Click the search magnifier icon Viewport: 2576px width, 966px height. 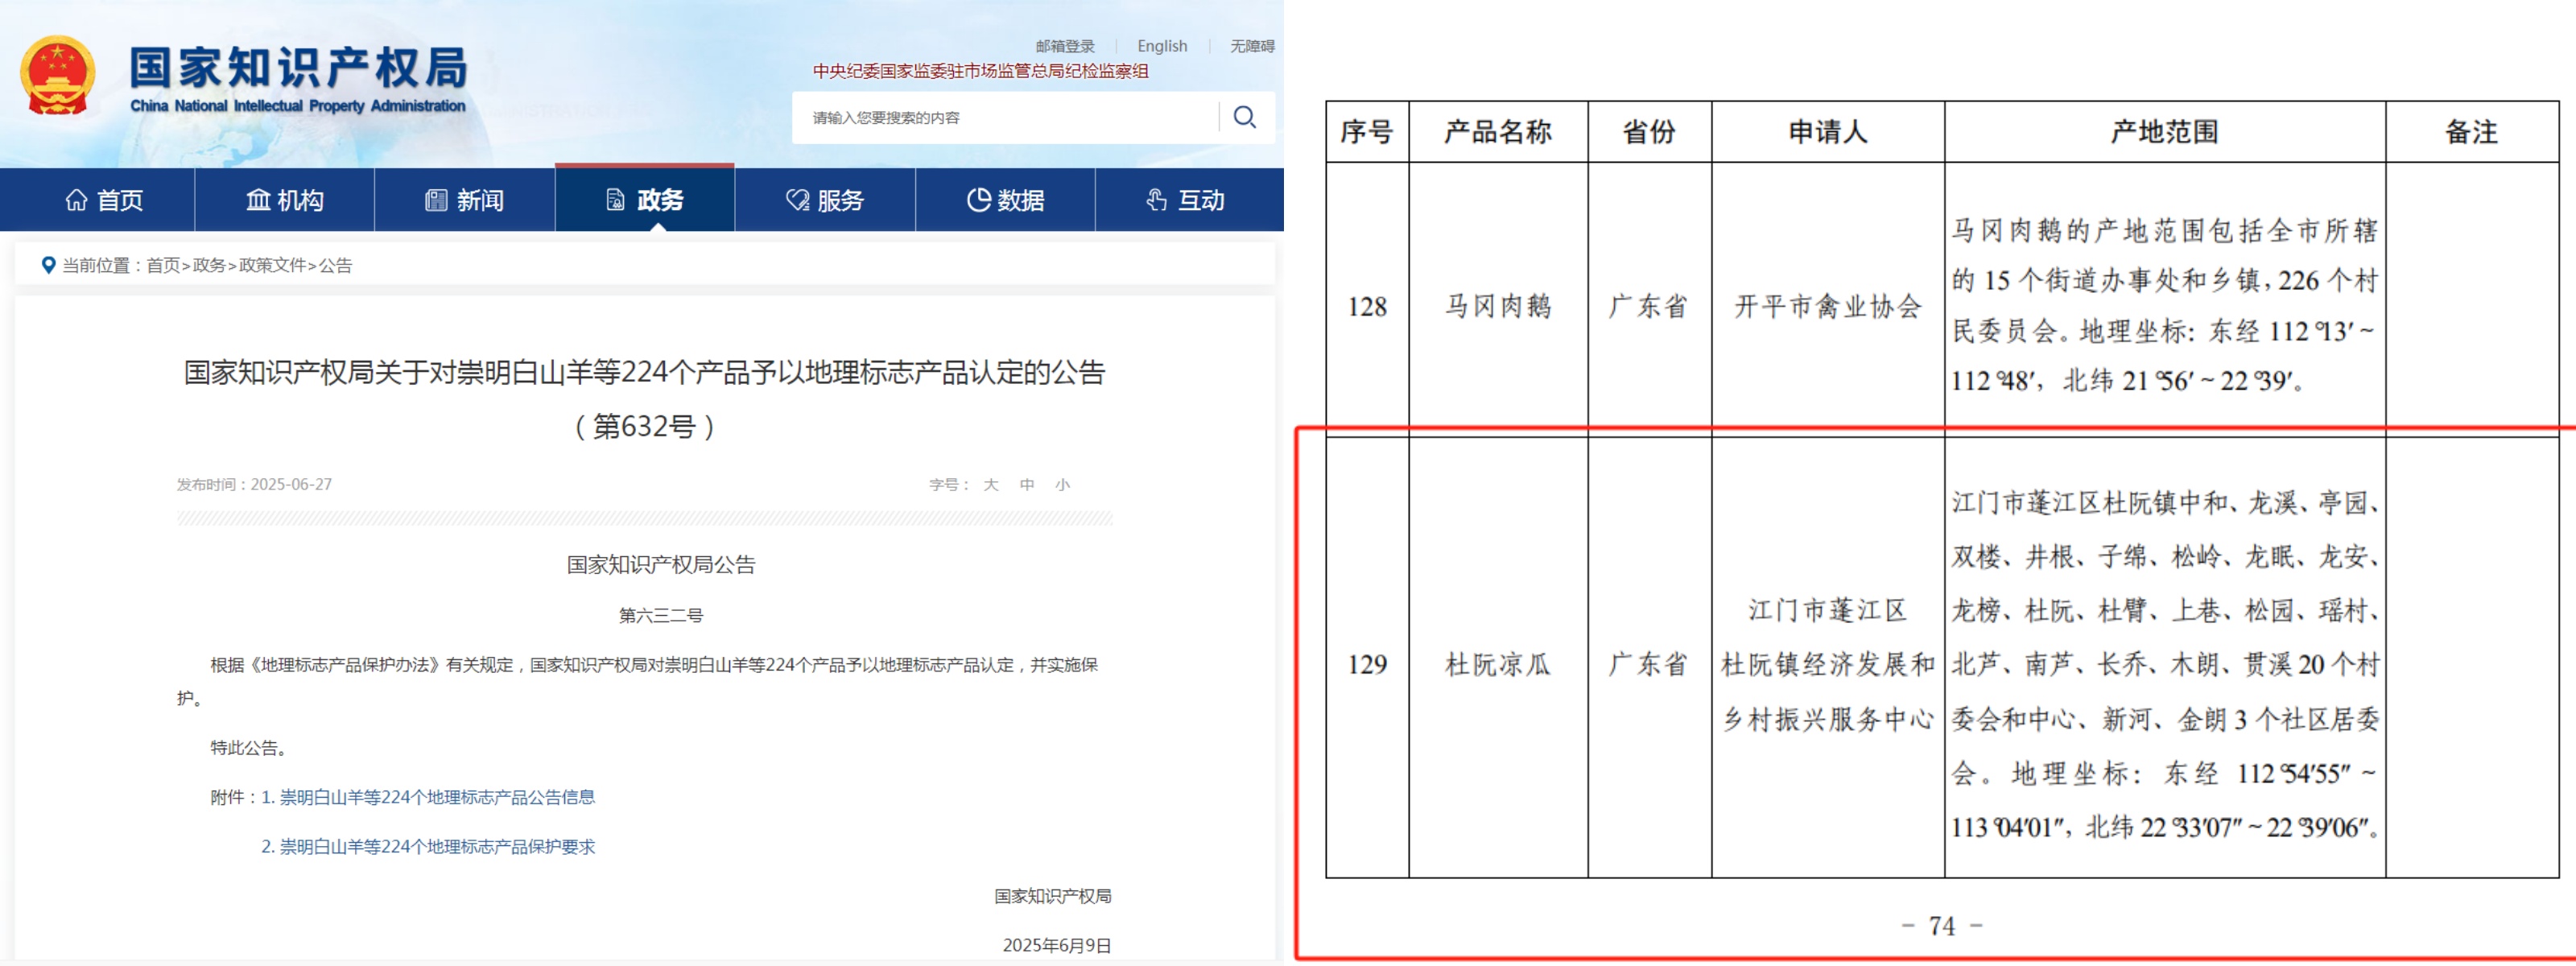(1245, 117)
